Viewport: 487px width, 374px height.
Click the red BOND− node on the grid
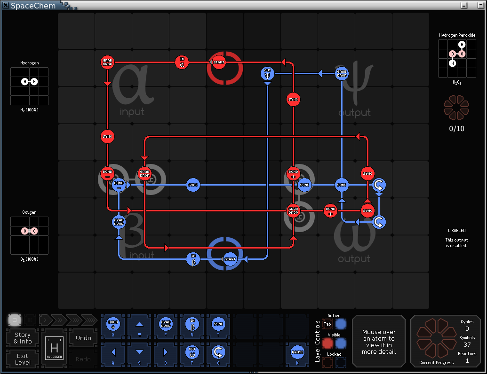coord(107,174)
